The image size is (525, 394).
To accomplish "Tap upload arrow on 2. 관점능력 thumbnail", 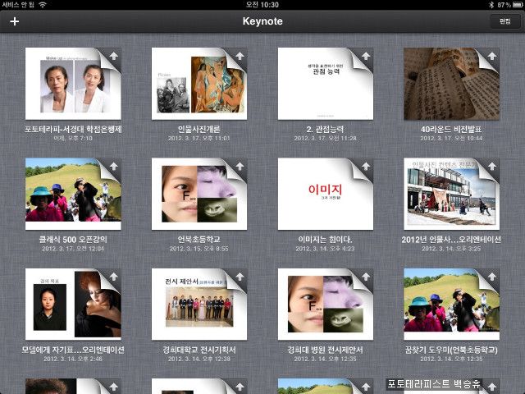I will [366, 56].
